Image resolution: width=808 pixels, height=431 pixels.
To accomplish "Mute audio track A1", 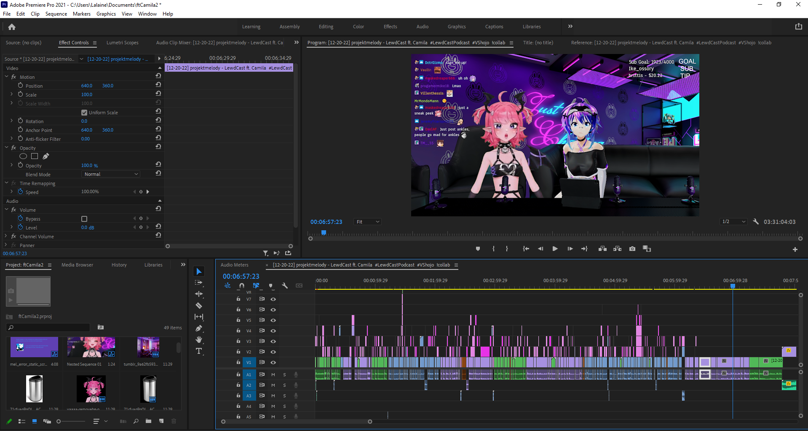I will coord(273,374).
